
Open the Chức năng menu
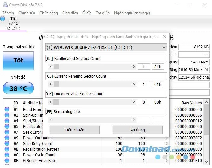[x=49, y=13]
